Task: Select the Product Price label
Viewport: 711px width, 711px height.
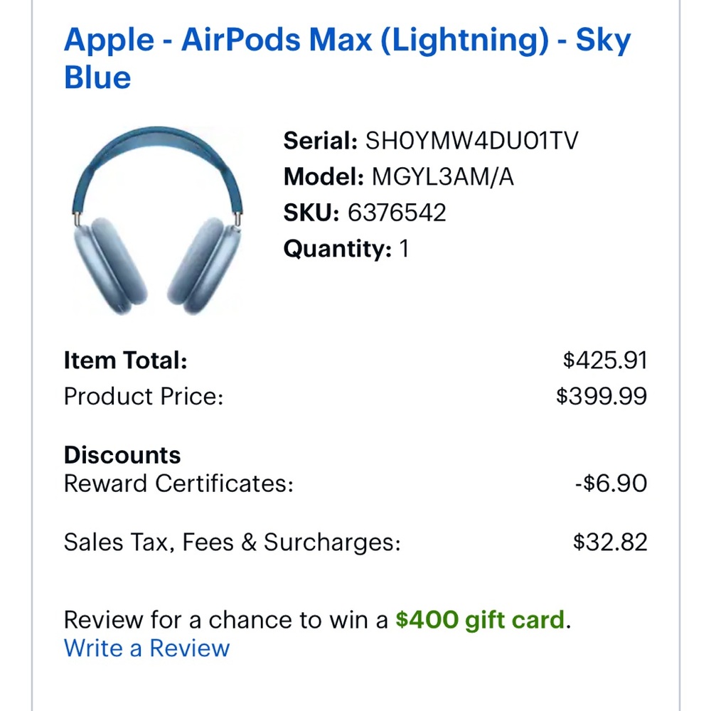Action: tap(144, 396)
